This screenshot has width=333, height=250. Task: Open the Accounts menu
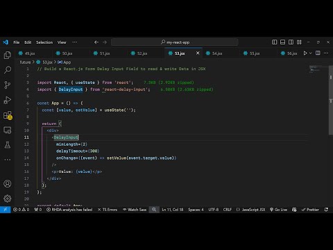tap(8, 184)
